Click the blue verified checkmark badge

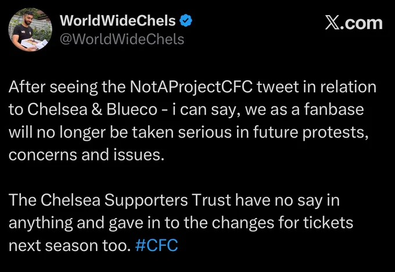click(x=186, y=21)
